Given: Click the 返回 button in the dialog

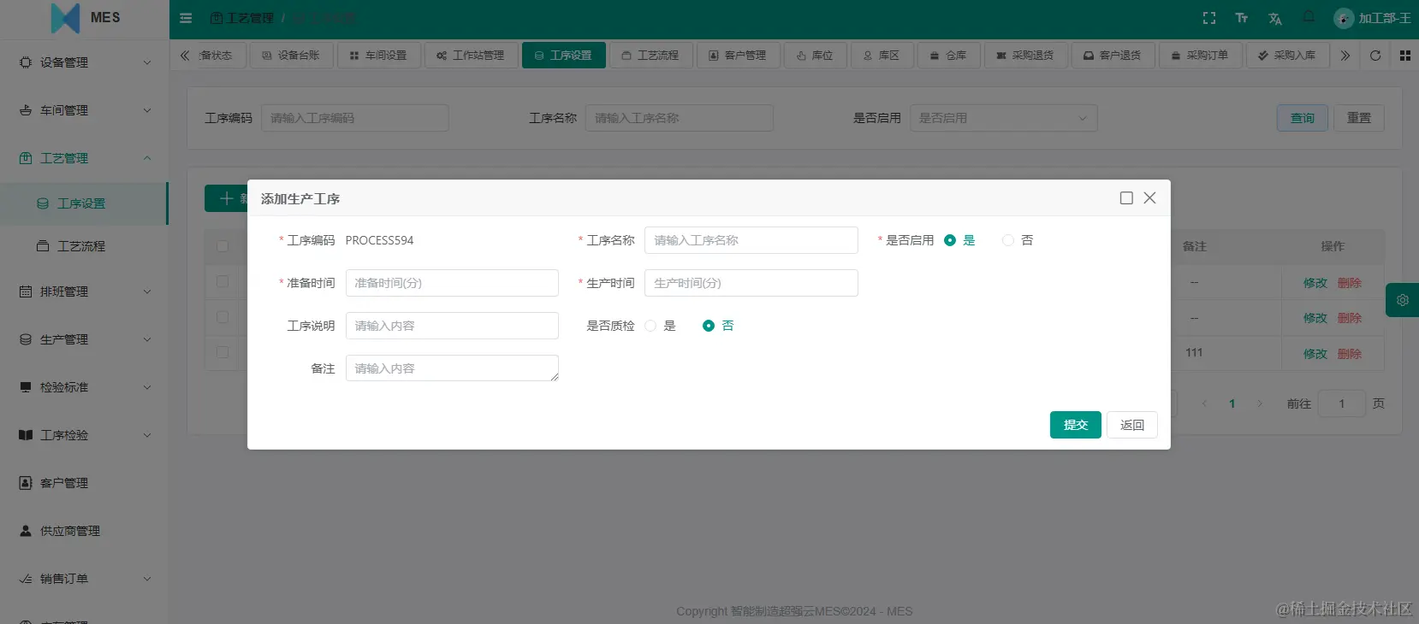Looking at the screenshot, I should tap(1132, 425).
